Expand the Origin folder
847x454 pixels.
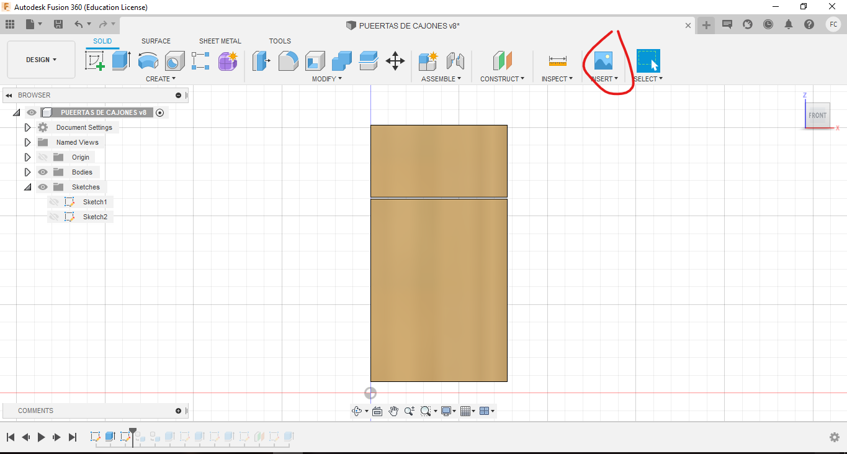pyautogui.click(x=27, y=157)
